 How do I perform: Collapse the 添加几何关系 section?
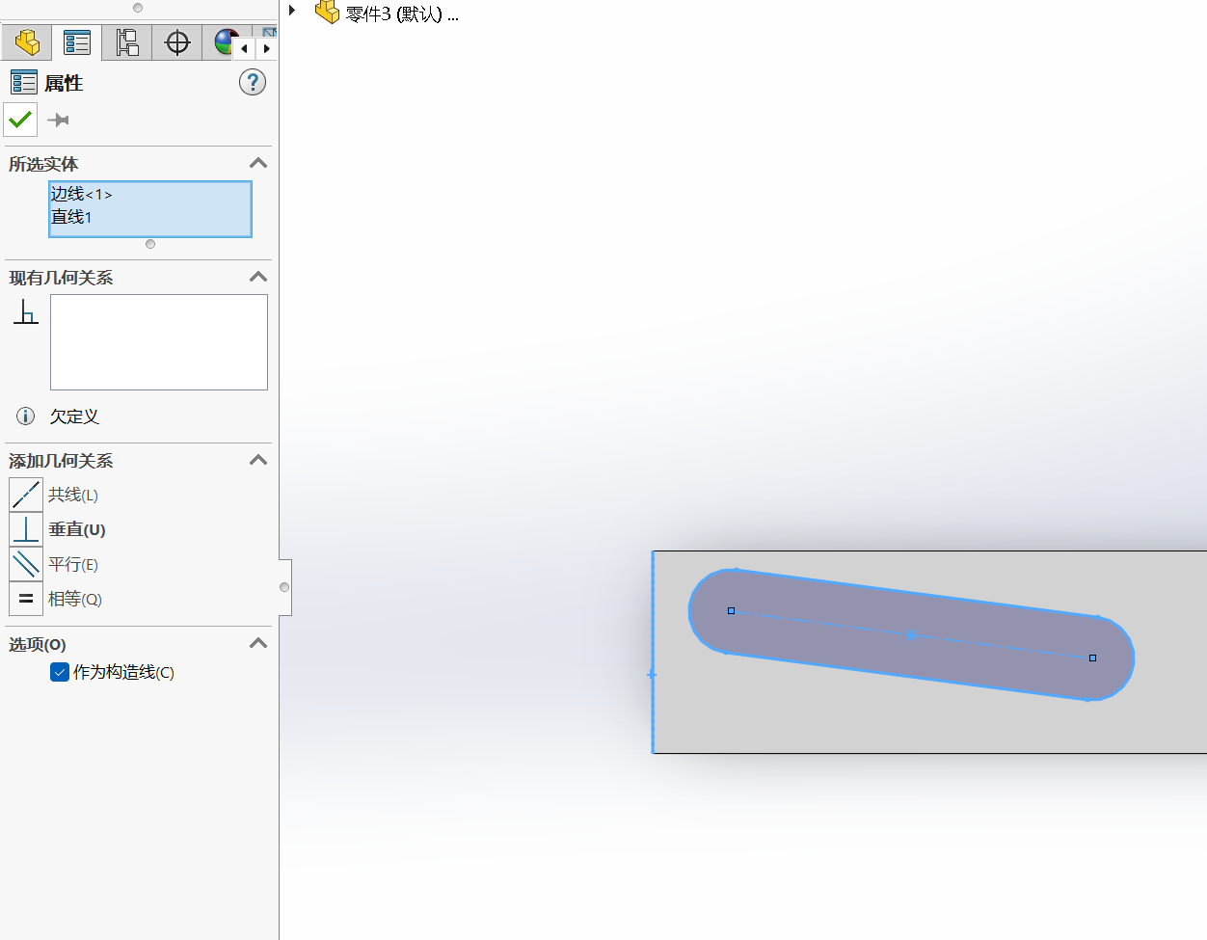(x=257, y=460)
